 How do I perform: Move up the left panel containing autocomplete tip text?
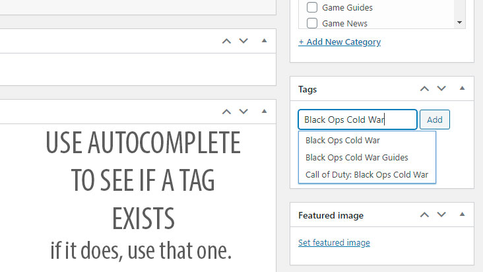tap(226, 111)
